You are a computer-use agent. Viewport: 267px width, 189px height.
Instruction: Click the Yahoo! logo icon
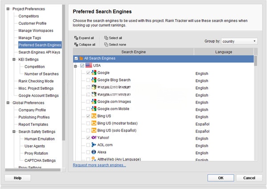(x=94, y=137)
